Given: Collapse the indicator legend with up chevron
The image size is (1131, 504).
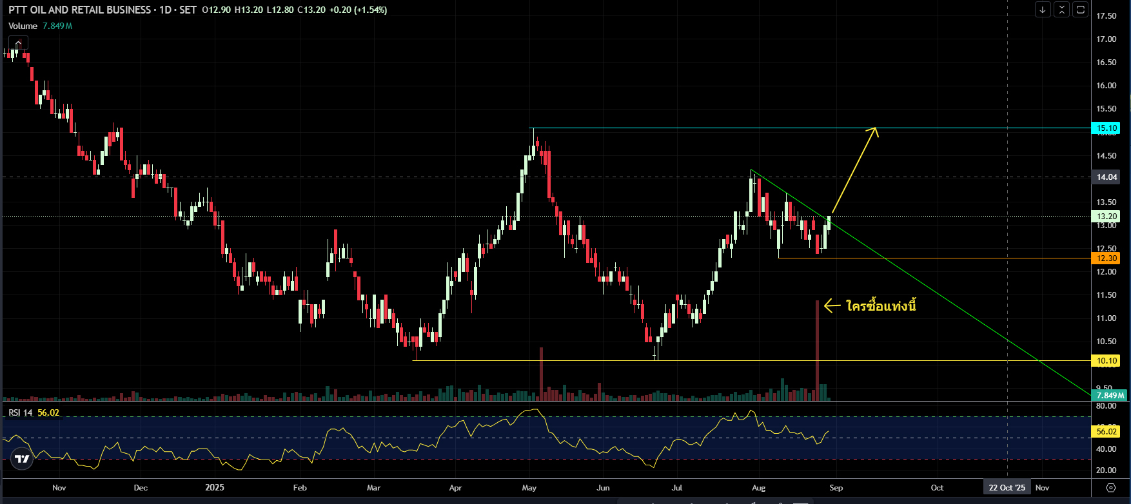Looking at the screenshot, I should [18, 43].
